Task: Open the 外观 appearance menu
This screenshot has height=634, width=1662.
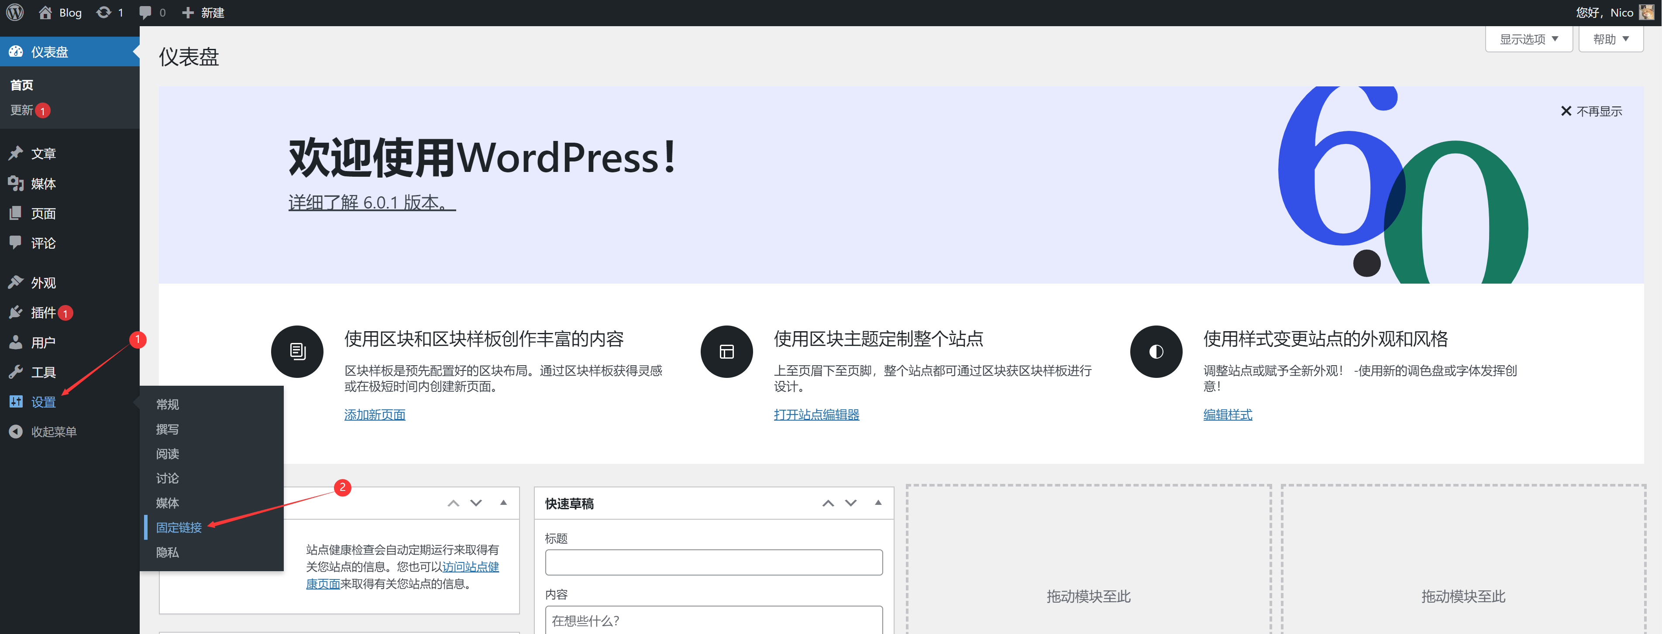Action: click(43, 282)
